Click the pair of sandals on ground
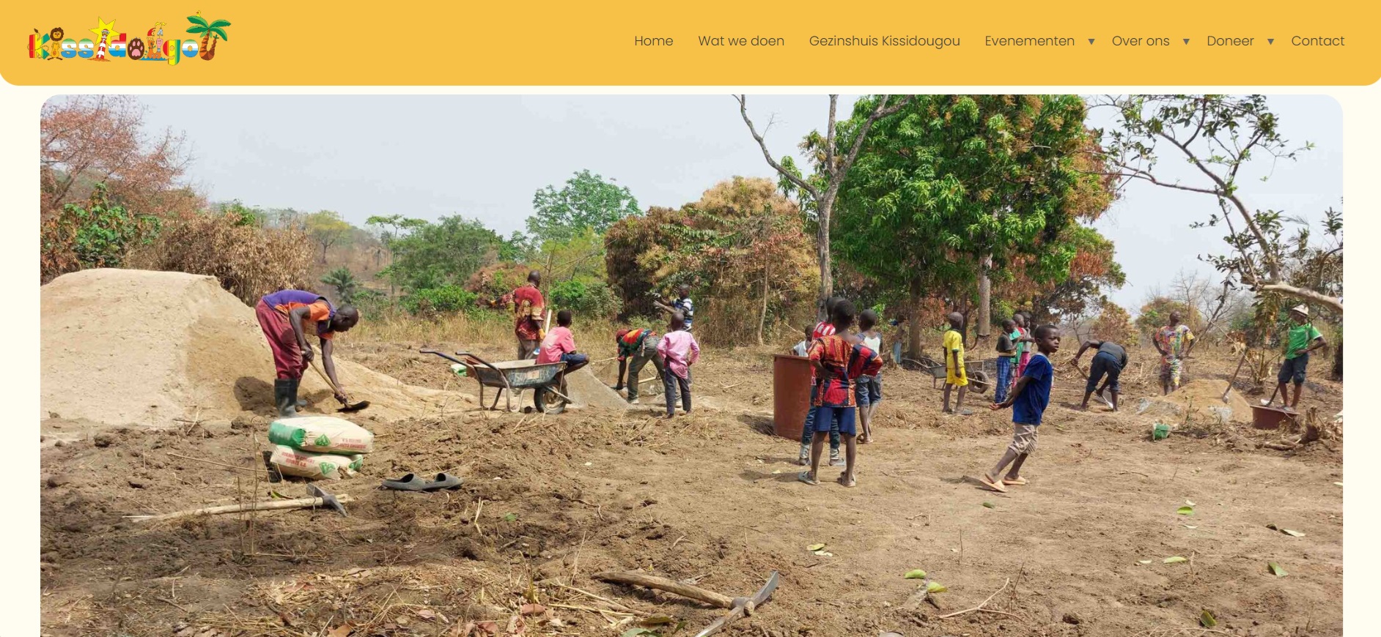This screenshot has height=637, width=1381. coord(422,481)
